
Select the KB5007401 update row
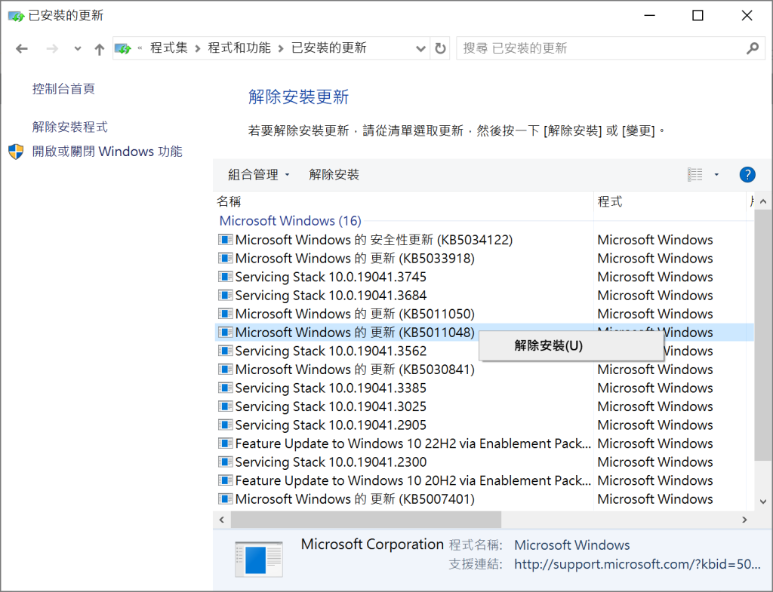point(485,499)
